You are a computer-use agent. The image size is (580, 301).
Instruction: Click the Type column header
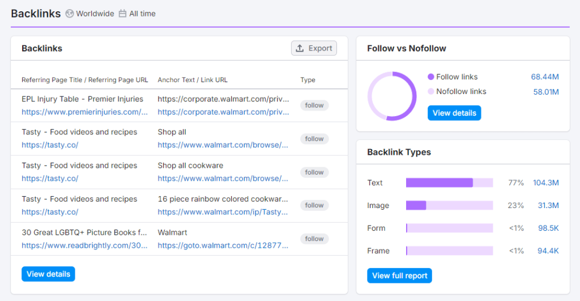click(308, 79)
